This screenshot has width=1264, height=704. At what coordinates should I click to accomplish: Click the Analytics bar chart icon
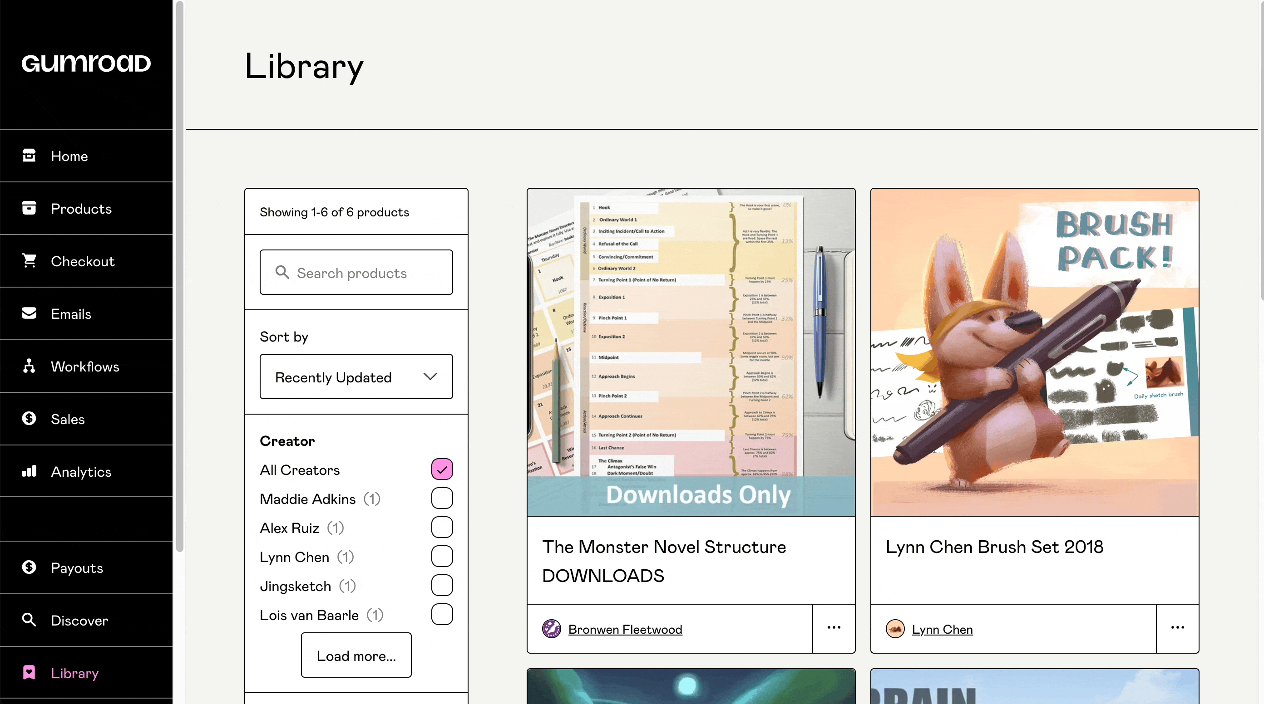click(29, 471)
